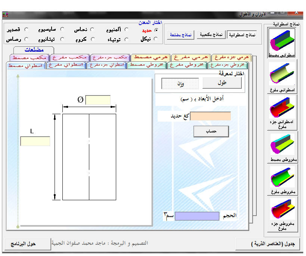Click the نماذج مضلعة models button

click(180, 35)
